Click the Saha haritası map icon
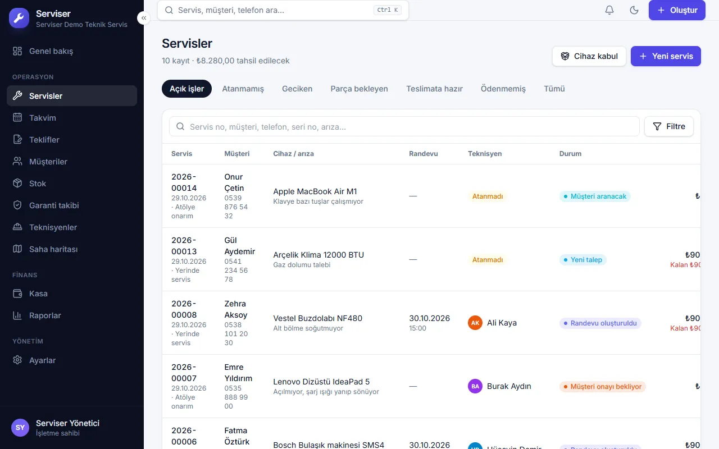 (x=18, y=249)
